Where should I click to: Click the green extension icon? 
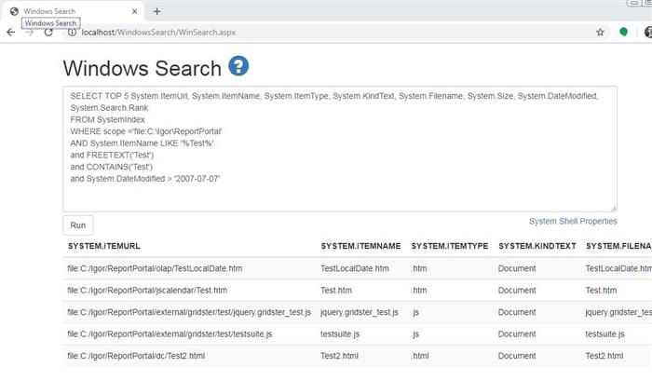pos(623,32)
